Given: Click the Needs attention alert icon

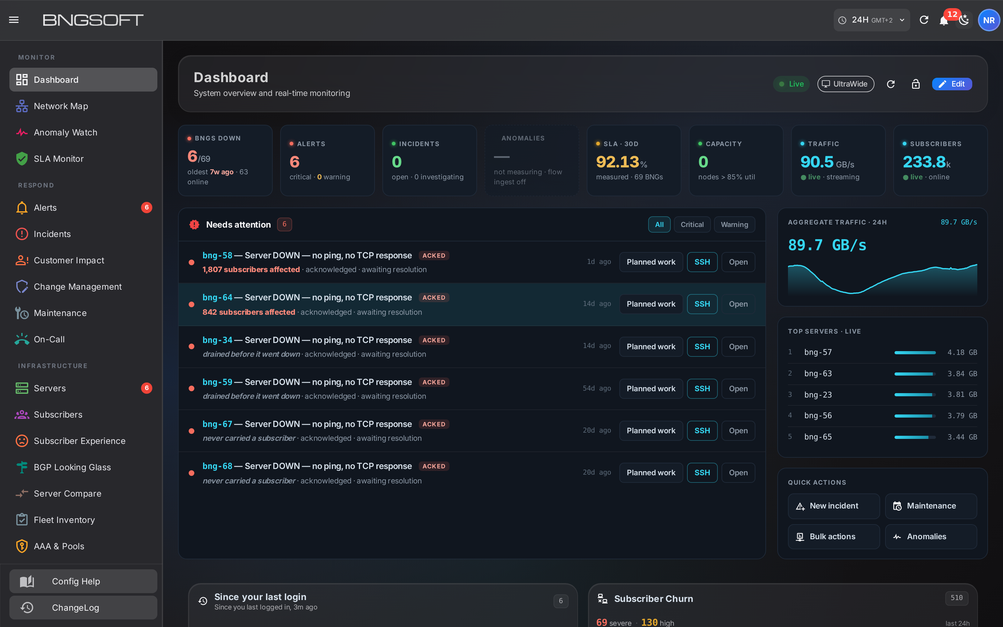Looking at the screenshot, I should 194,225.
